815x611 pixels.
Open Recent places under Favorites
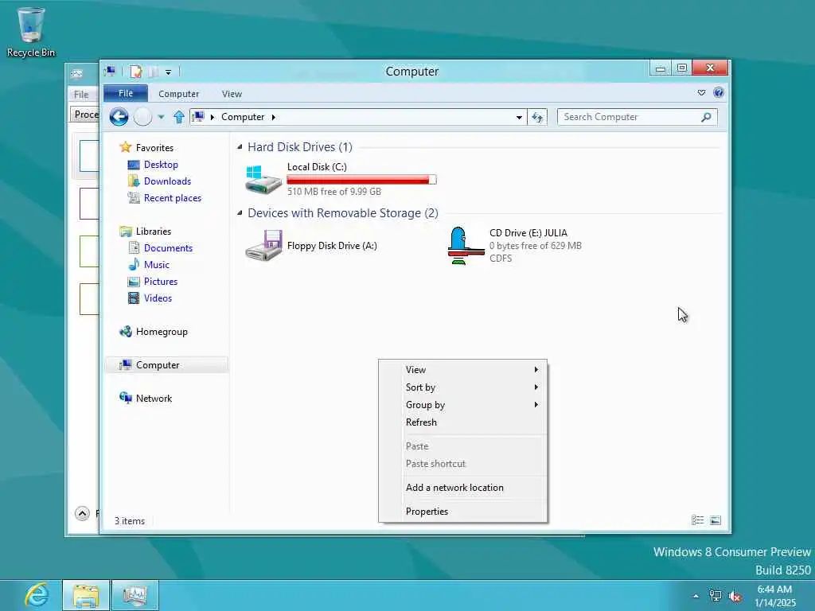172,198
